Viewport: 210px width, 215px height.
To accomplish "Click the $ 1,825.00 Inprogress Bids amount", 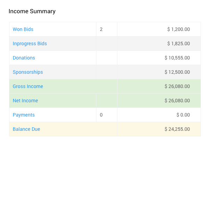I will 178,43.
